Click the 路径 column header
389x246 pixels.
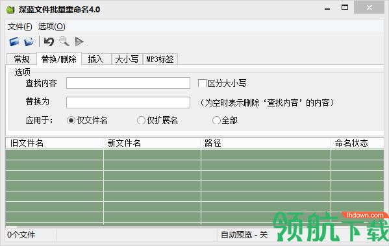coord(266,143)
